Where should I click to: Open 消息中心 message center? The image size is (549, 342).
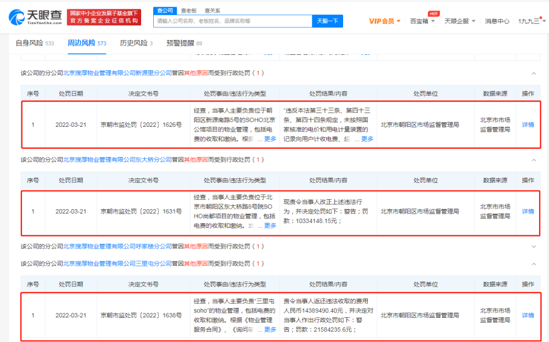click(x=497, y=21)
